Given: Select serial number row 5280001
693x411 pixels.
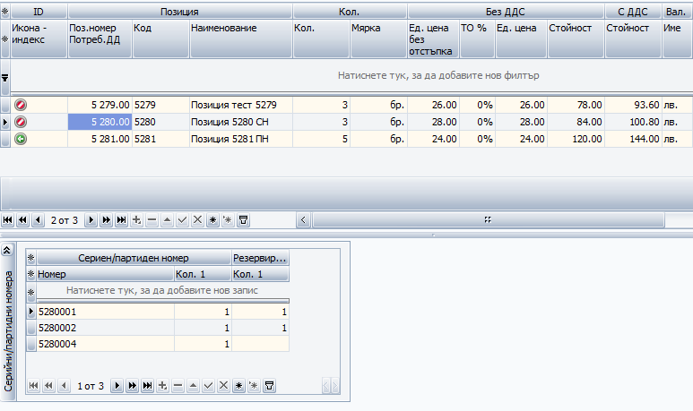Looking at the screenshot, I should click(163, 312).
